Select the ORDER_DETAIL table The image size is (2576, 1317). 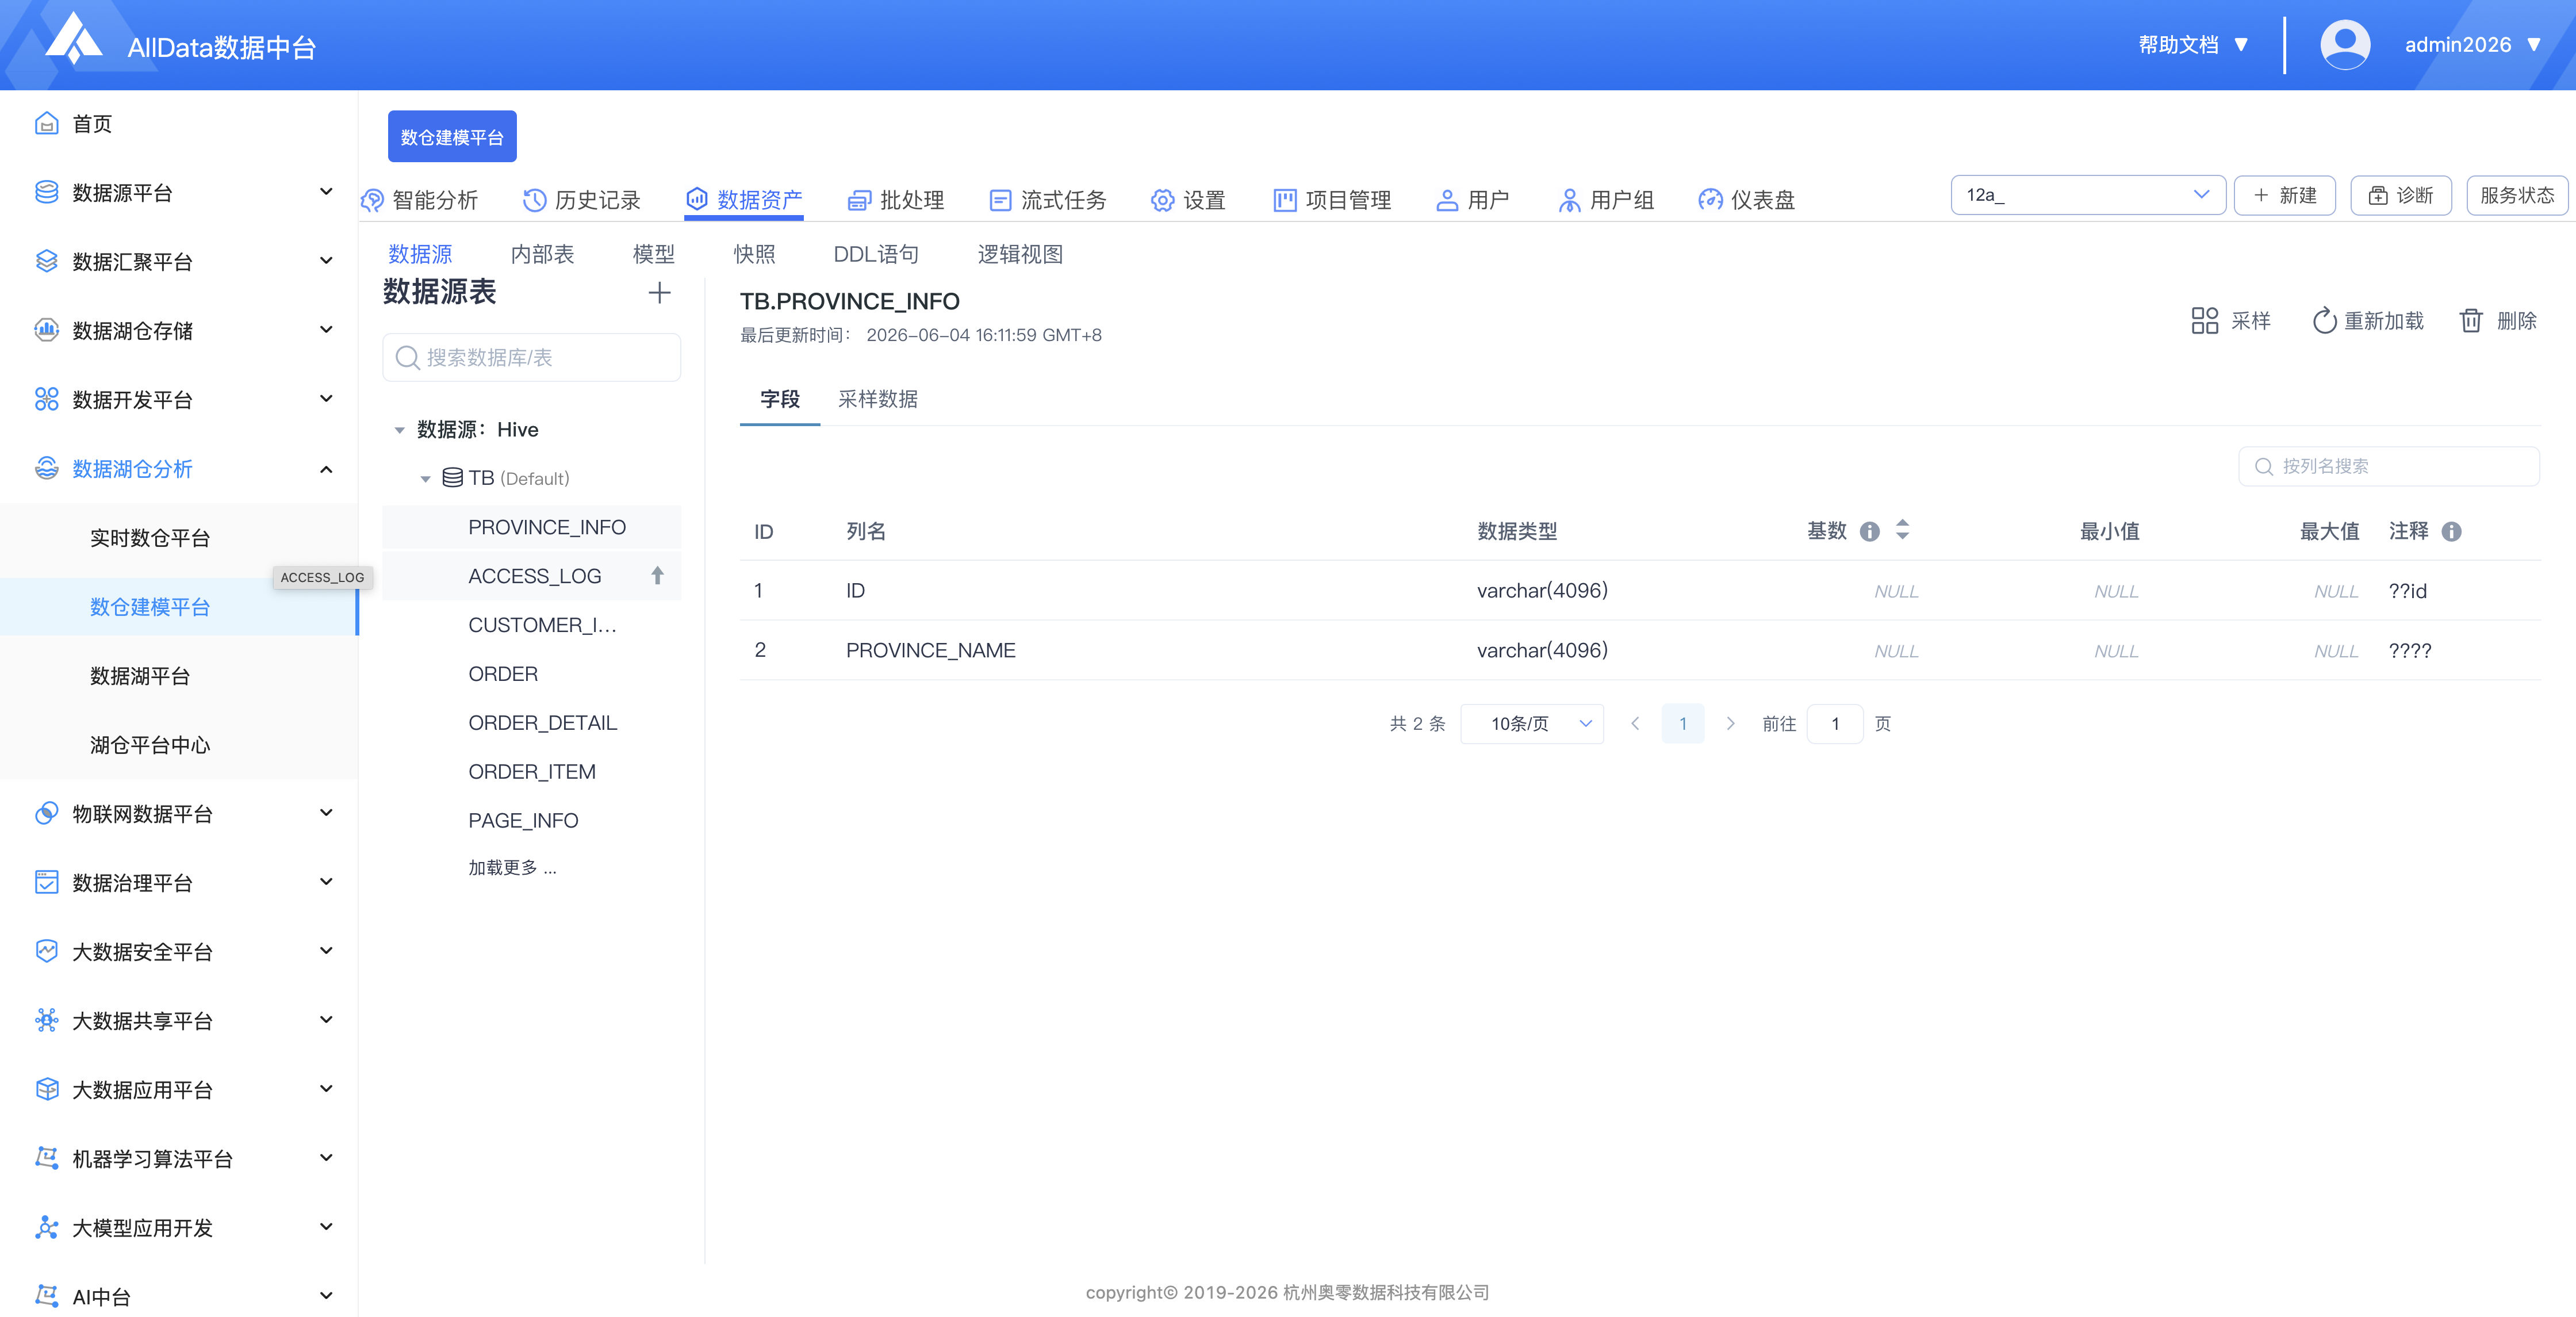click(x=542, y=722)
